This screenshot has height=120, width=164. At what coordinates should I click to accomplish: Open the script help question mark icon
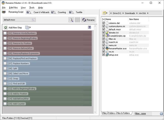coord(89,27)
